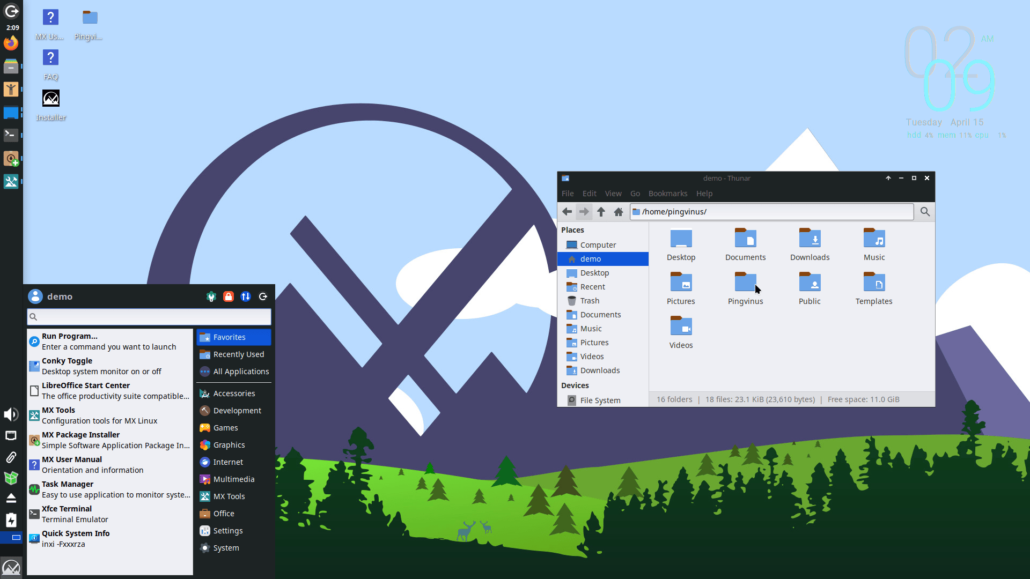The image size is (1030, 579).
Task: Go forward in Thunar navigation
Action: pyautogui.click(x=584, y=212)
